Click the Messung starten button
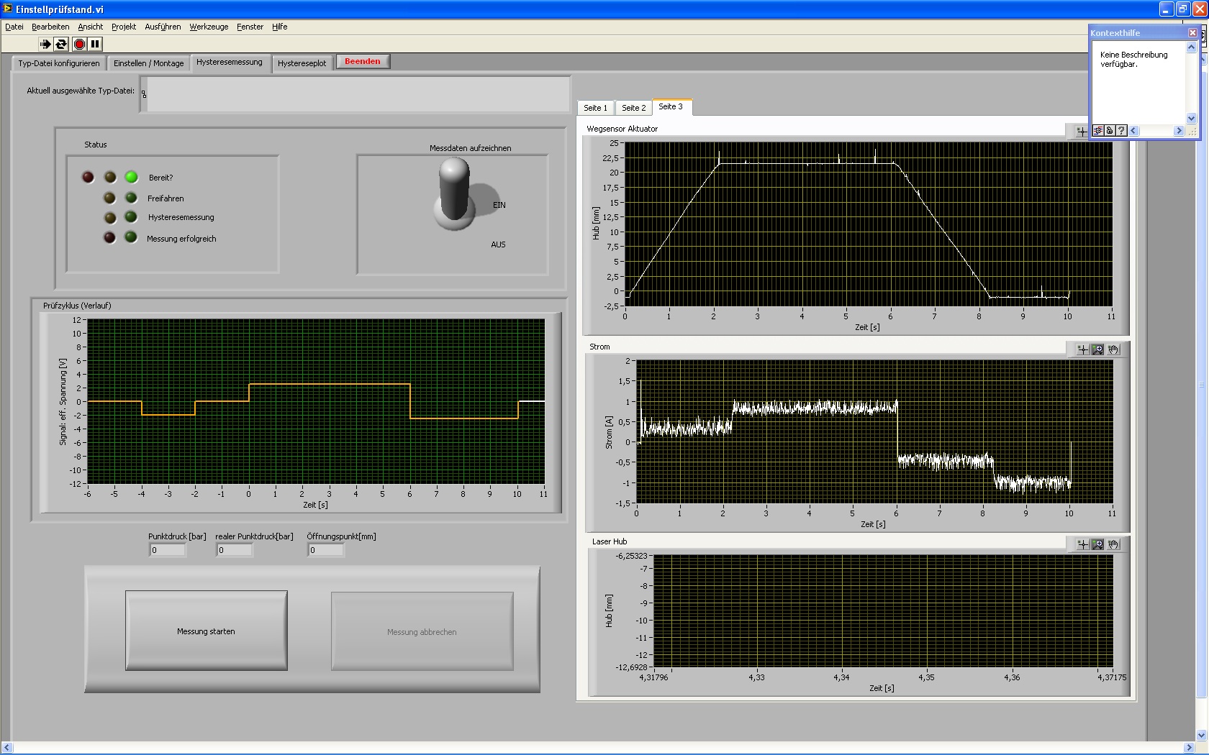1209x755 pixels. [x=207, y=631]
